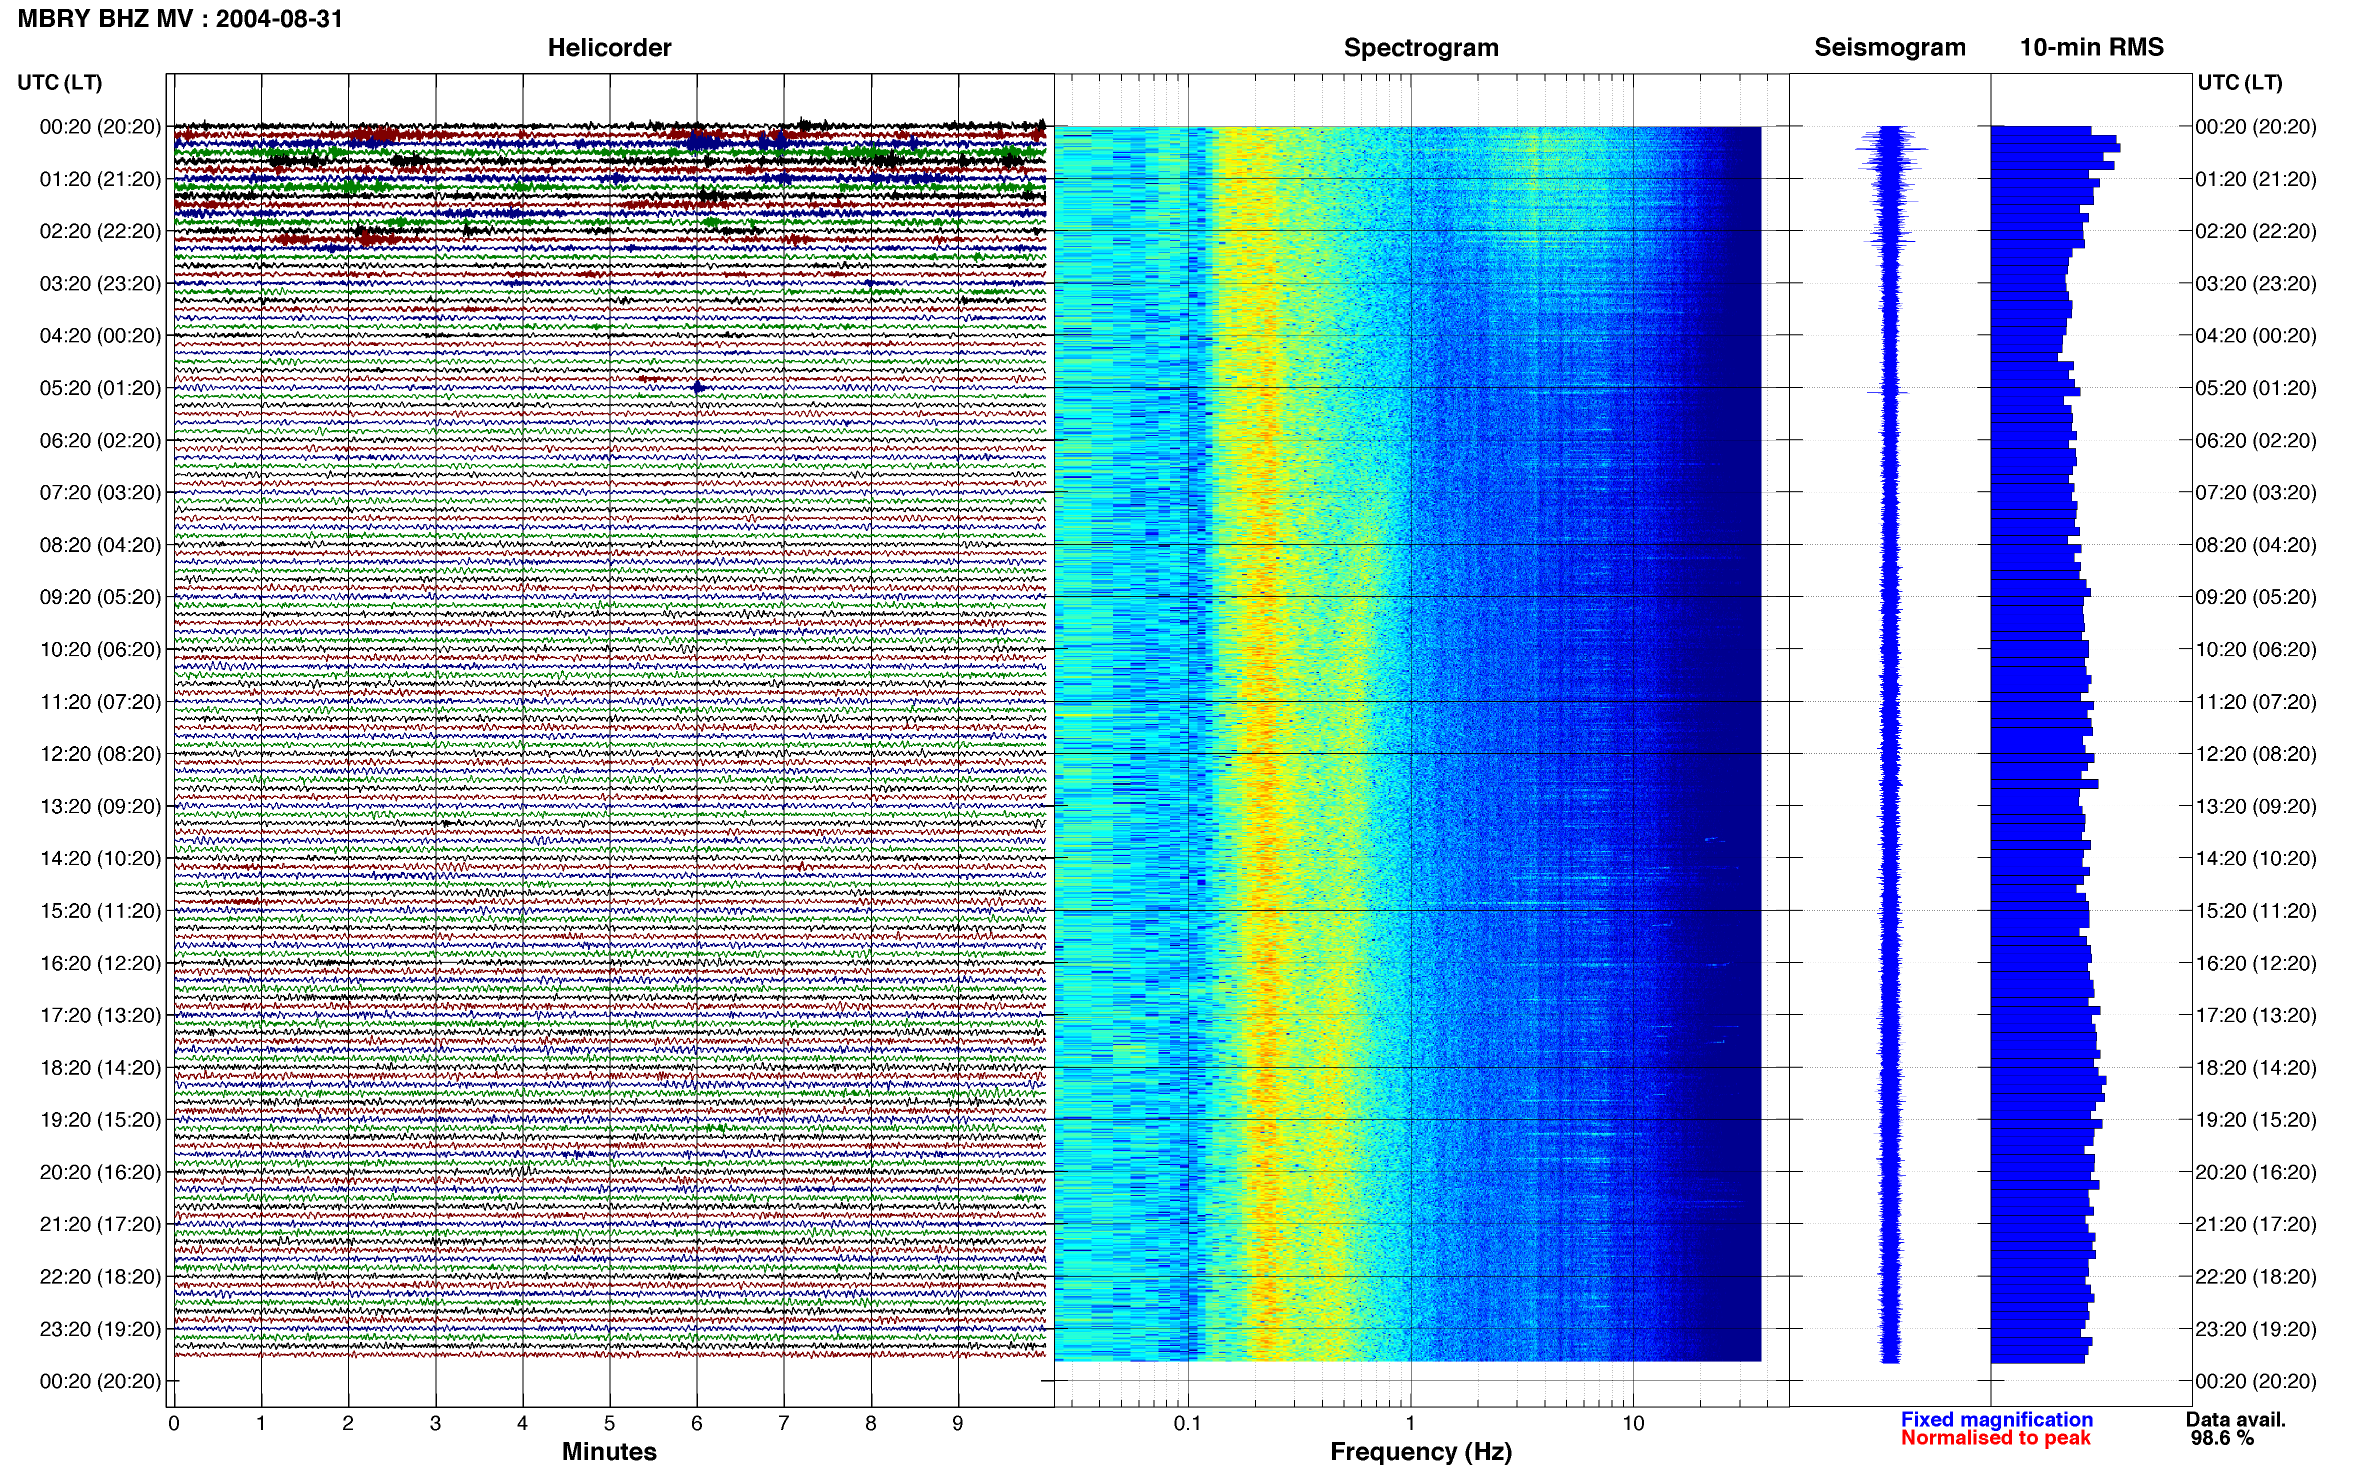Click RMS-side time label '01:20 (21:20)'
Screen dimensions: 2370x1481
click(2255, 179)
